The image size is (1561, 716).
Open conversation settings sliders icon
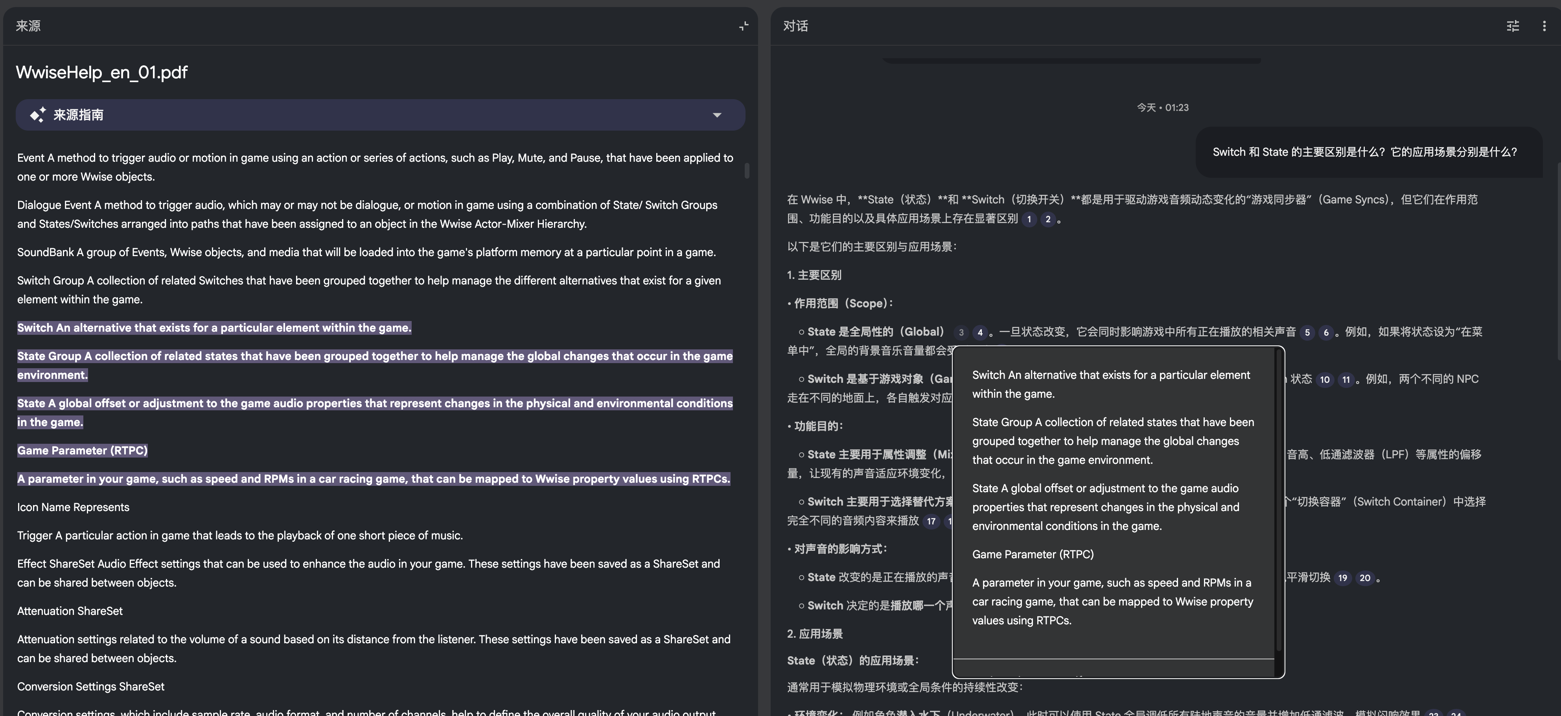1513,26
